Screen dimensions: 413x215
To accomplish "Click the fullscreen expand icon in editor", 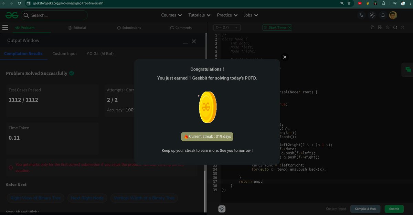I will click(403, 28).
